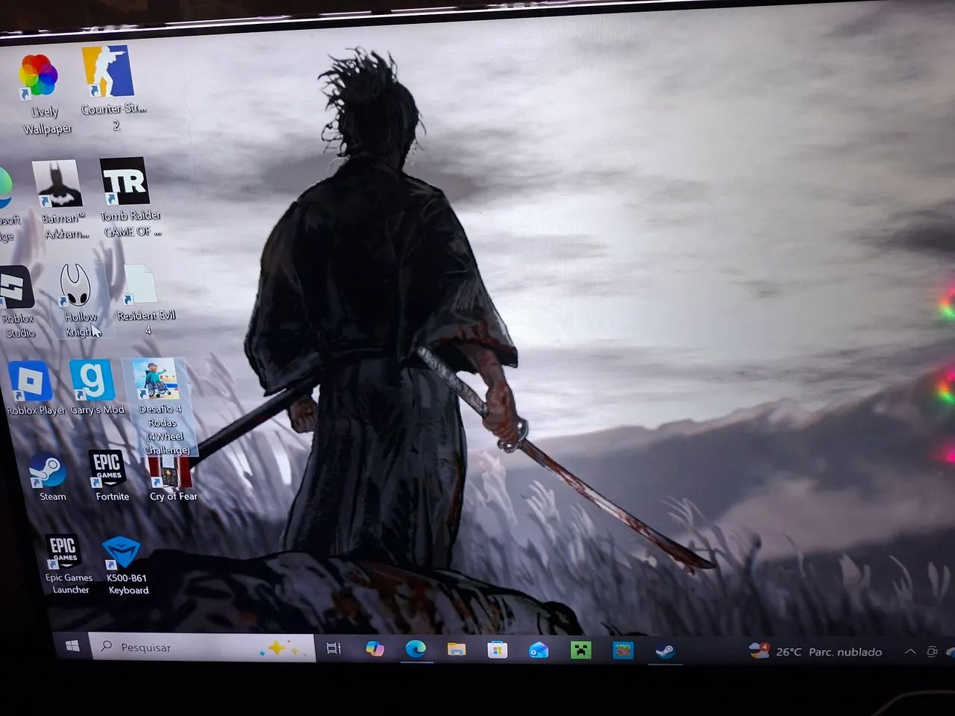Viewport: 955px width, 716px height.
Task: Open the Outlook mail app in taskbar
Action: (x=539, y=651)
